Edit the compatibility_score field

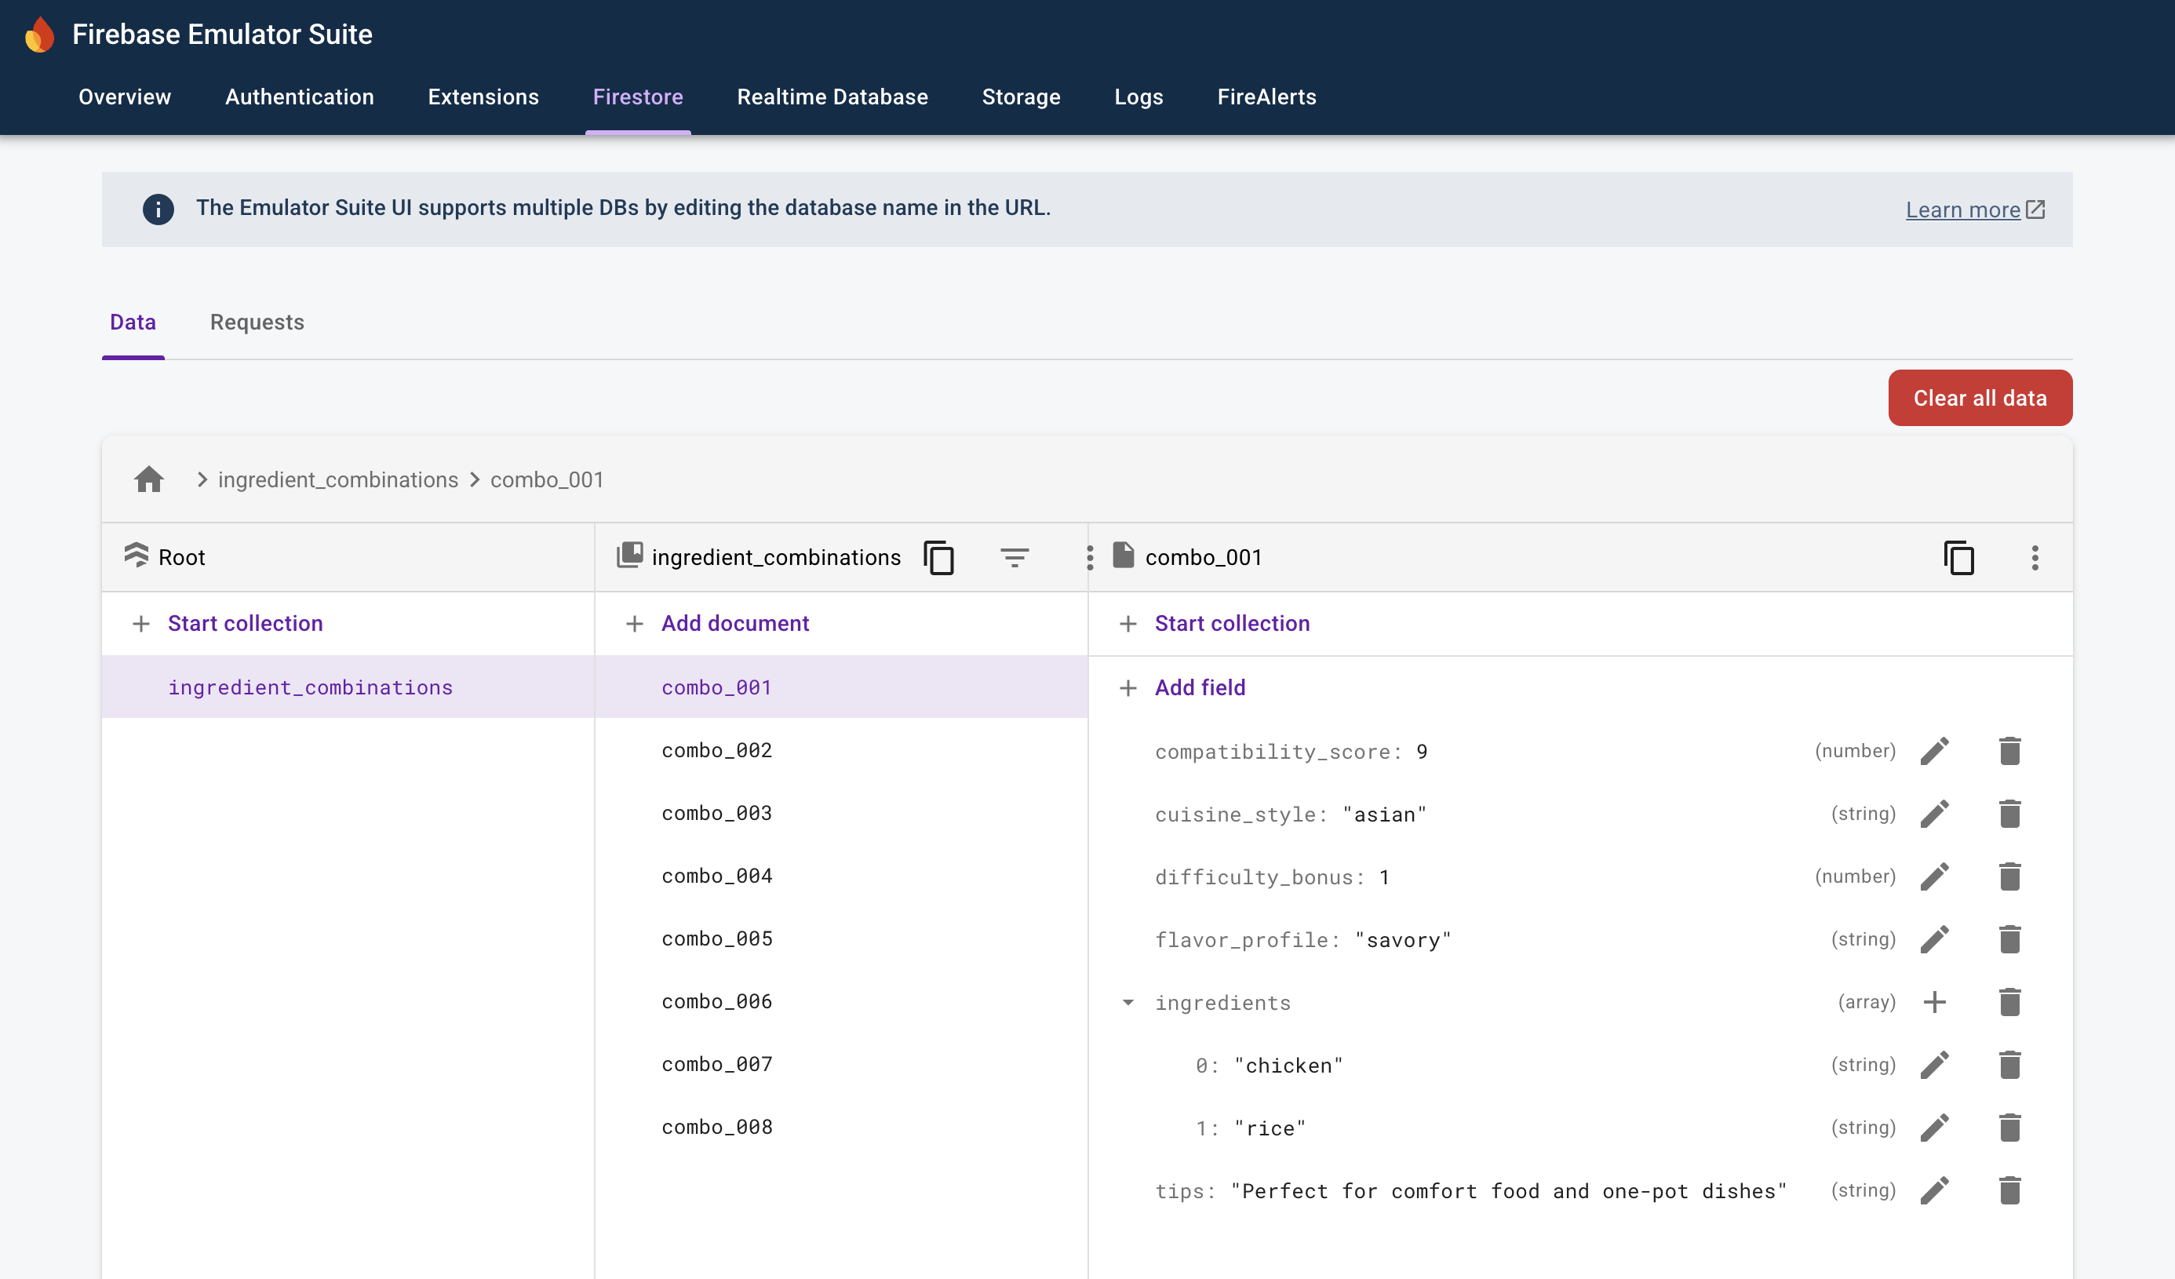(x=1934, y=751)
